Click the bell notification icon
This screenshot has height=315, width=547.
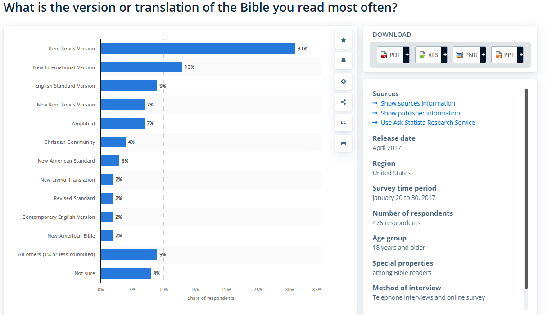coord(344,61)
